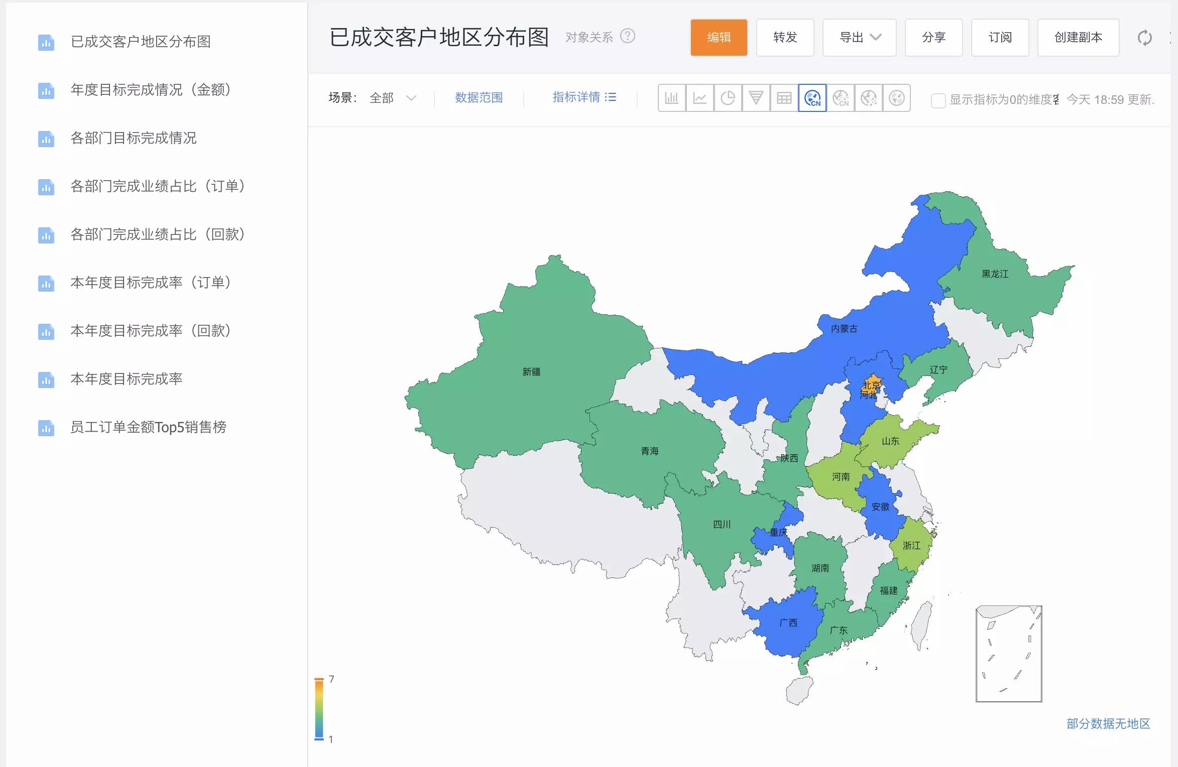Click the 山东 region on the map

tap(890, 441)
